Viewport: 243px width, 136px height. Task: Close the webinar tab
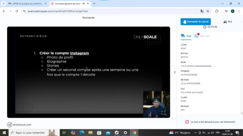(x=88, y=4)
